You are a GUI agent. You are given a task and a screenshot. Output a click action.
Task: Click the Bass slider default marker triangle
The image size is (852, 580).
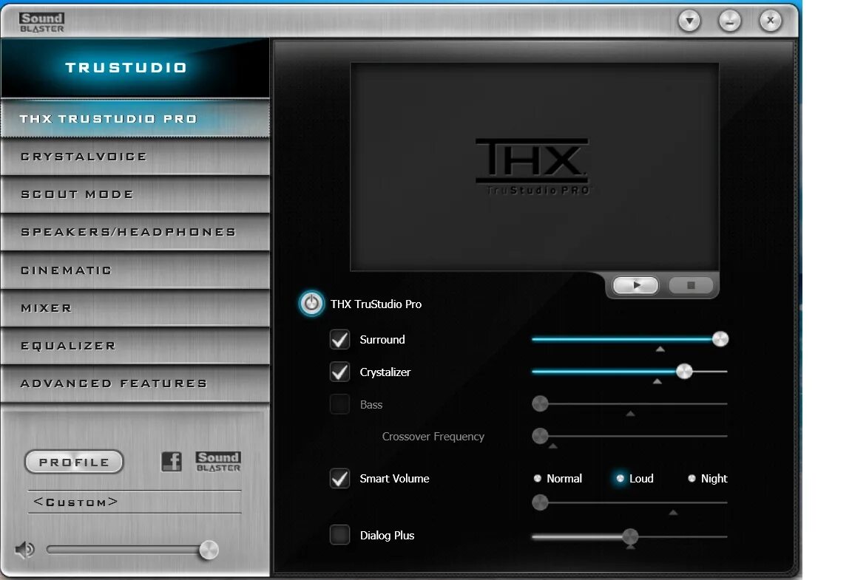pos(630,414)
